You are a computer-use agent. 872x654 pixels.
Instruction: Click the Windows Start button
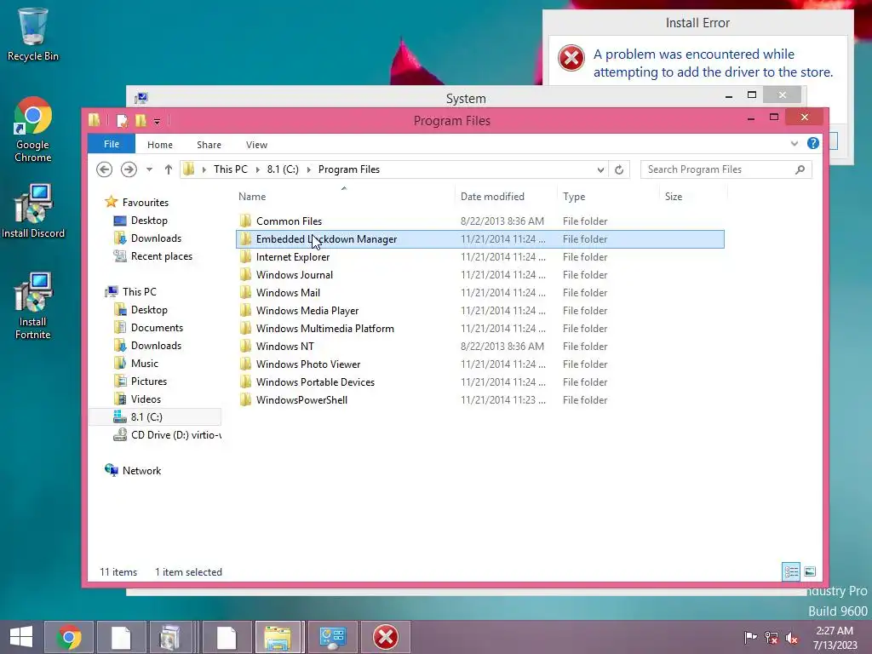pos(21,637)
